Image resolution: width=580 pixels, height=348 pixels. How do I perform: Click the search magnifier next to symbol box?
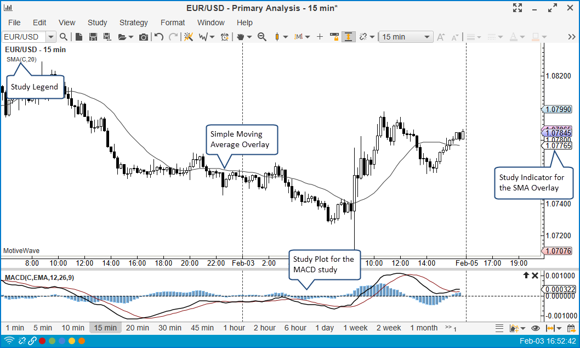[x=64, y=37]
